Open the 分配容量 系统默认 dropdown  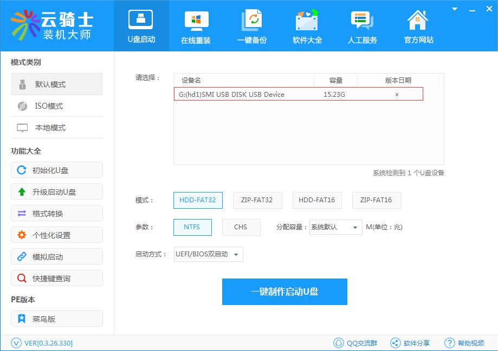click(336, 227)
